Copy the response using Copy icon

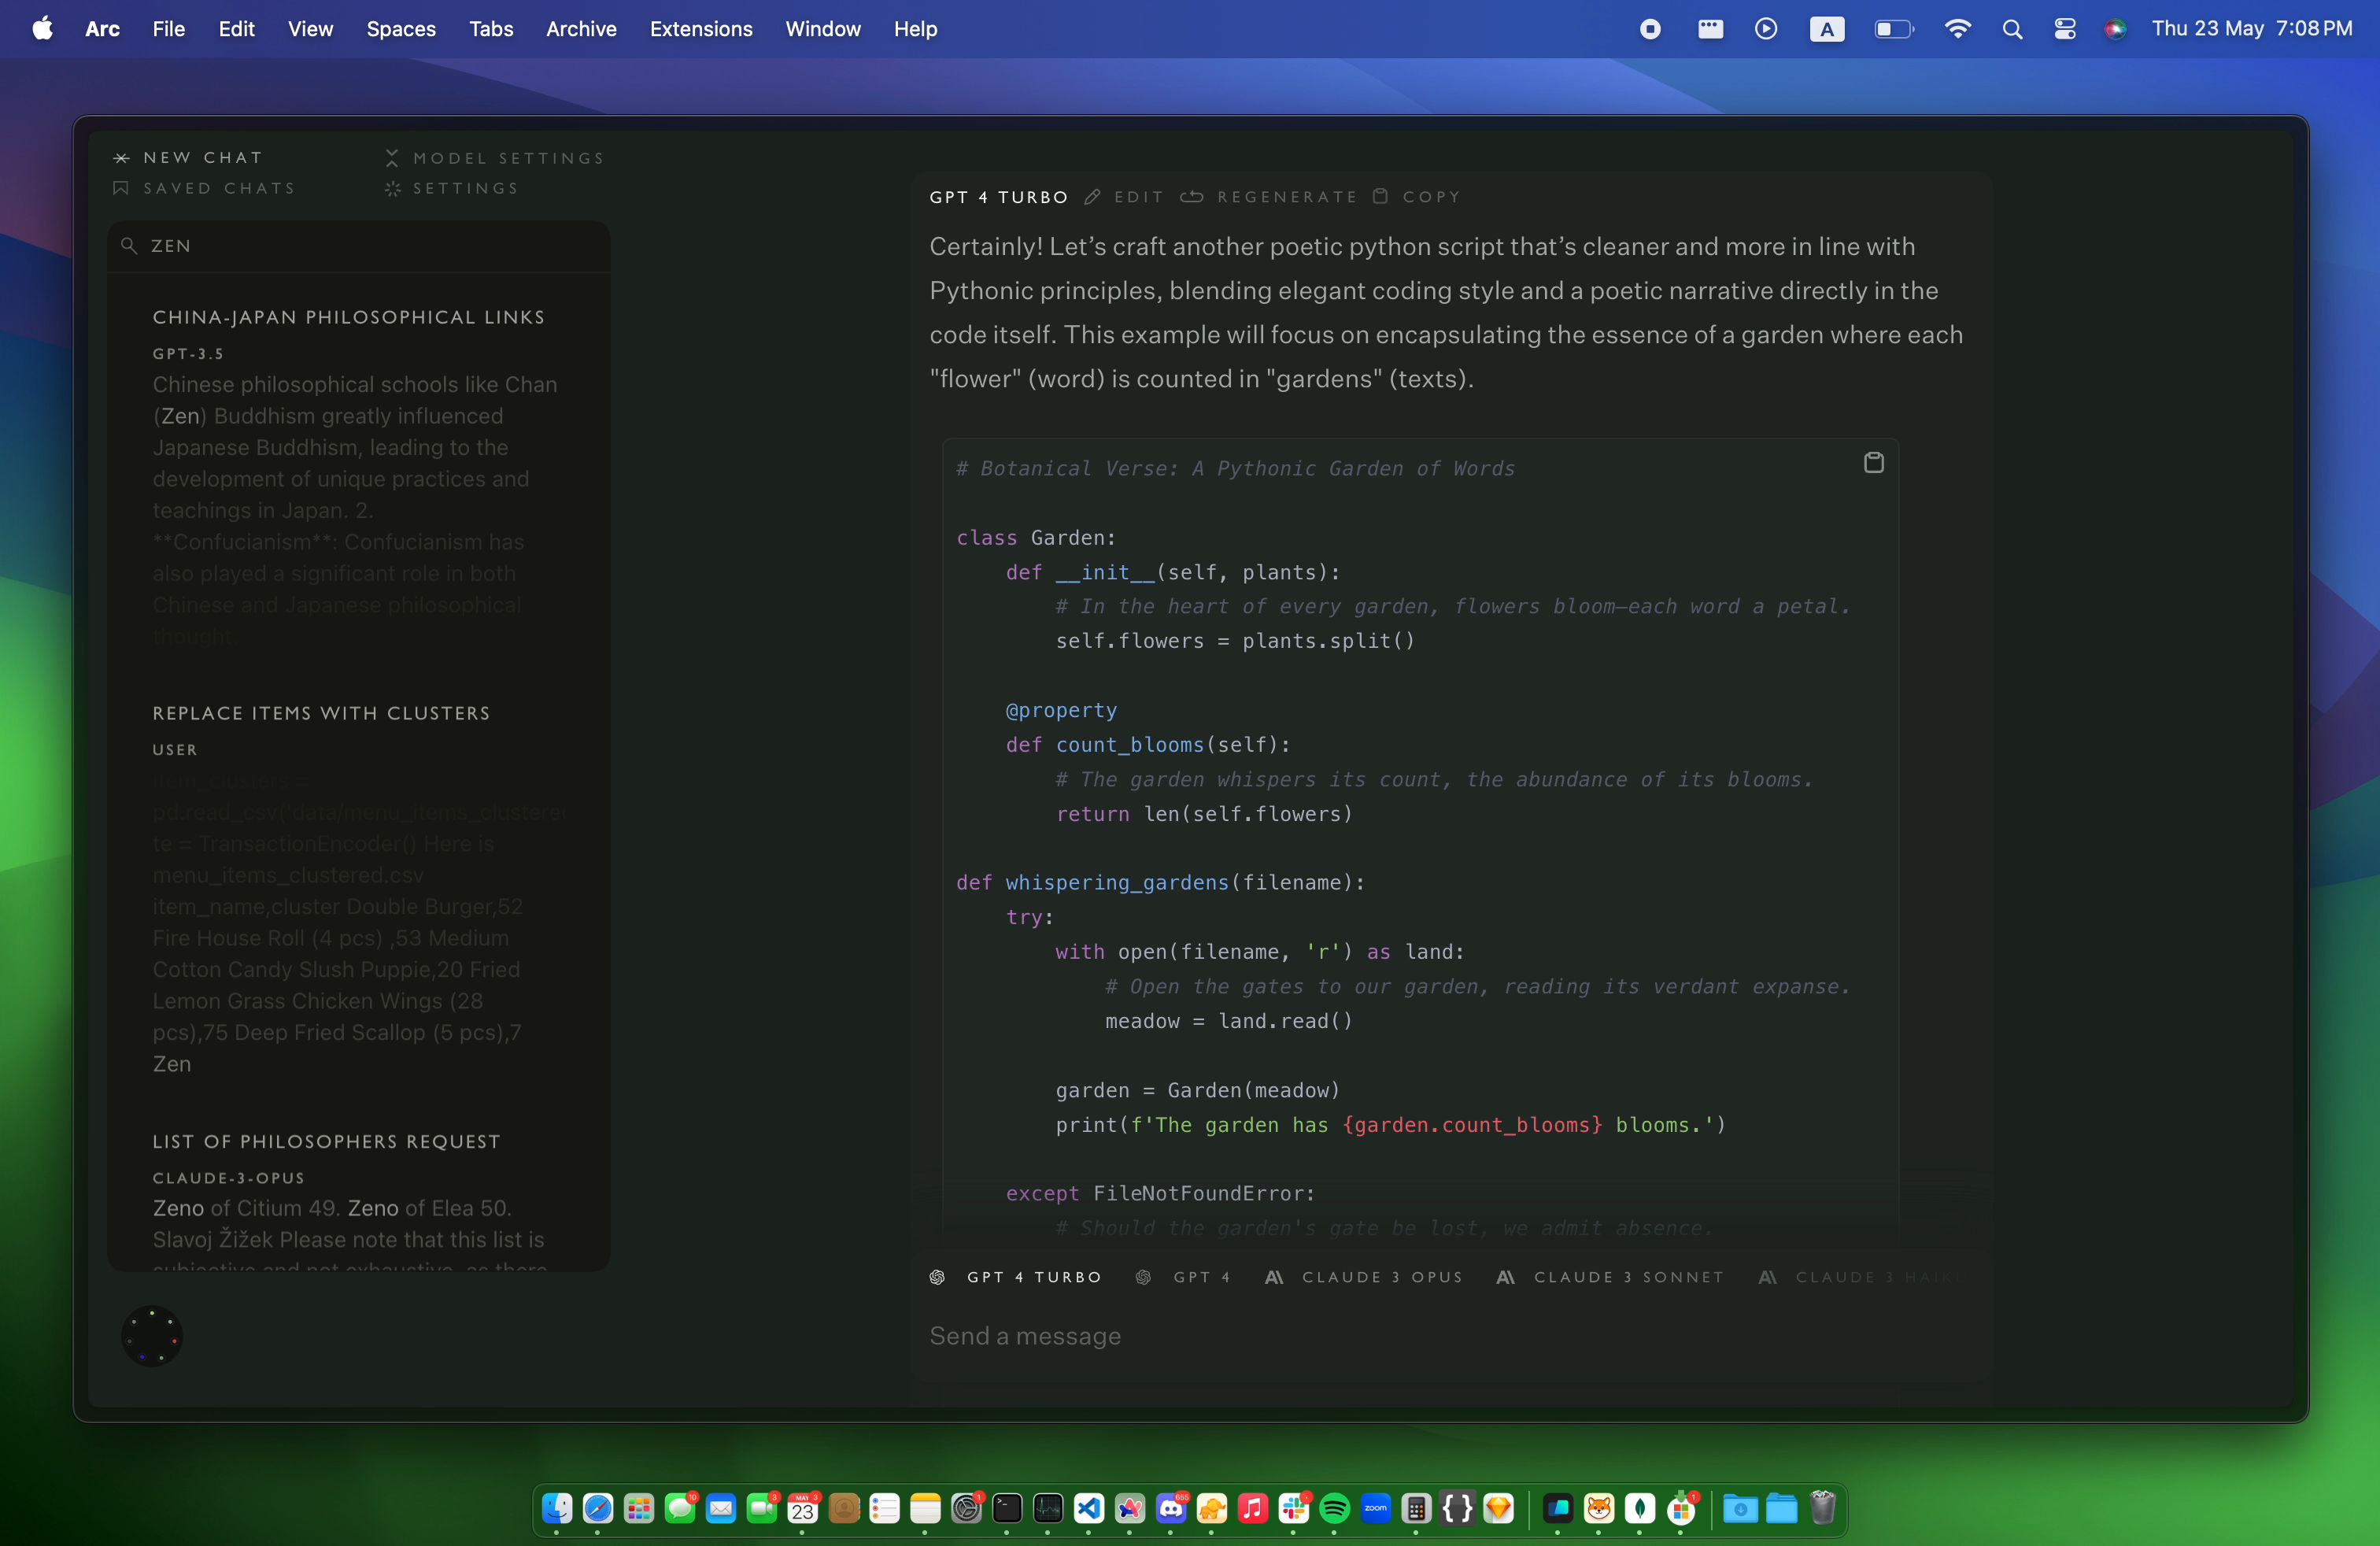pos(1380,197)
